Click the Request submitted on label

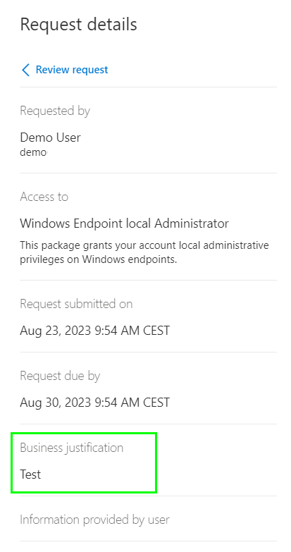tap(76, 304)
